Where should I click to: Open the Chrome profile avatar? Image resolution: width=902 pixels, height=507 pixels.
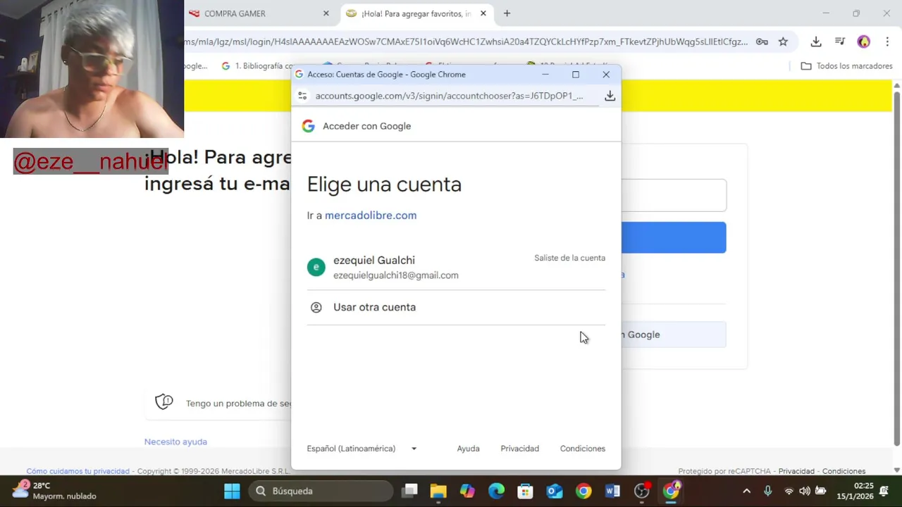tap(864, 42)
